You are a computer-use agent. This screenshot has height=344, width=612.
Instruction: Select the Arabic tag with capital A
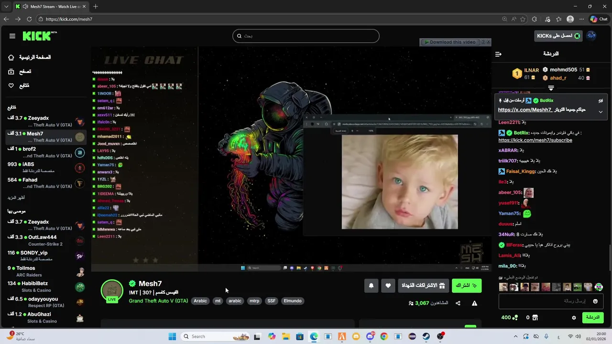pyautogui.click(x=200, y=301)
